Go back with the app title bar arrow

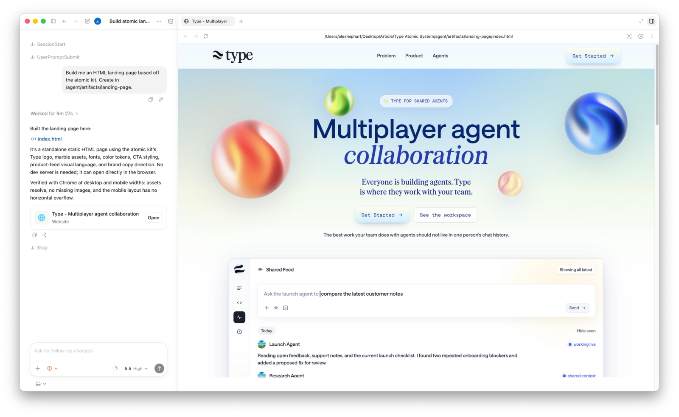pos(65,21)
